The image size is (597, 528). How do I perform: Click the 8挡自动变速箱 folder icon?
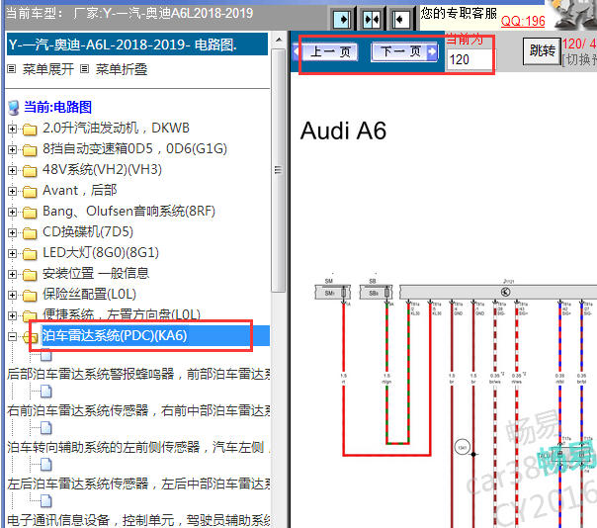30,150
